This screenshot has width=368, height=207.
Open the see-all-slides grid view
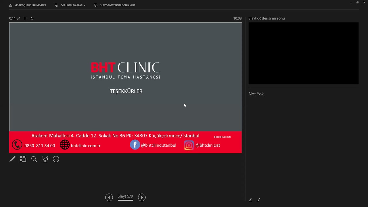[x=23, y=159]
